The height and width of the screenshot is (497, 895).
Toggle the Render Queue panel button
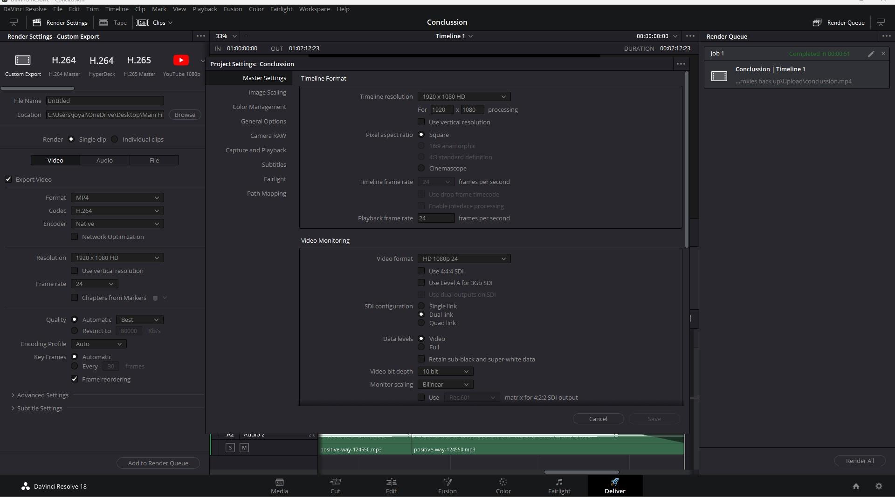[x=839, y=22]
